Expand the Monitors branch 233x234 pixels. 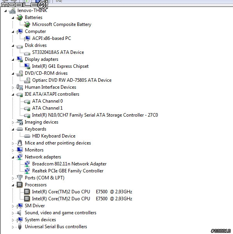click(x=13, y=150)
